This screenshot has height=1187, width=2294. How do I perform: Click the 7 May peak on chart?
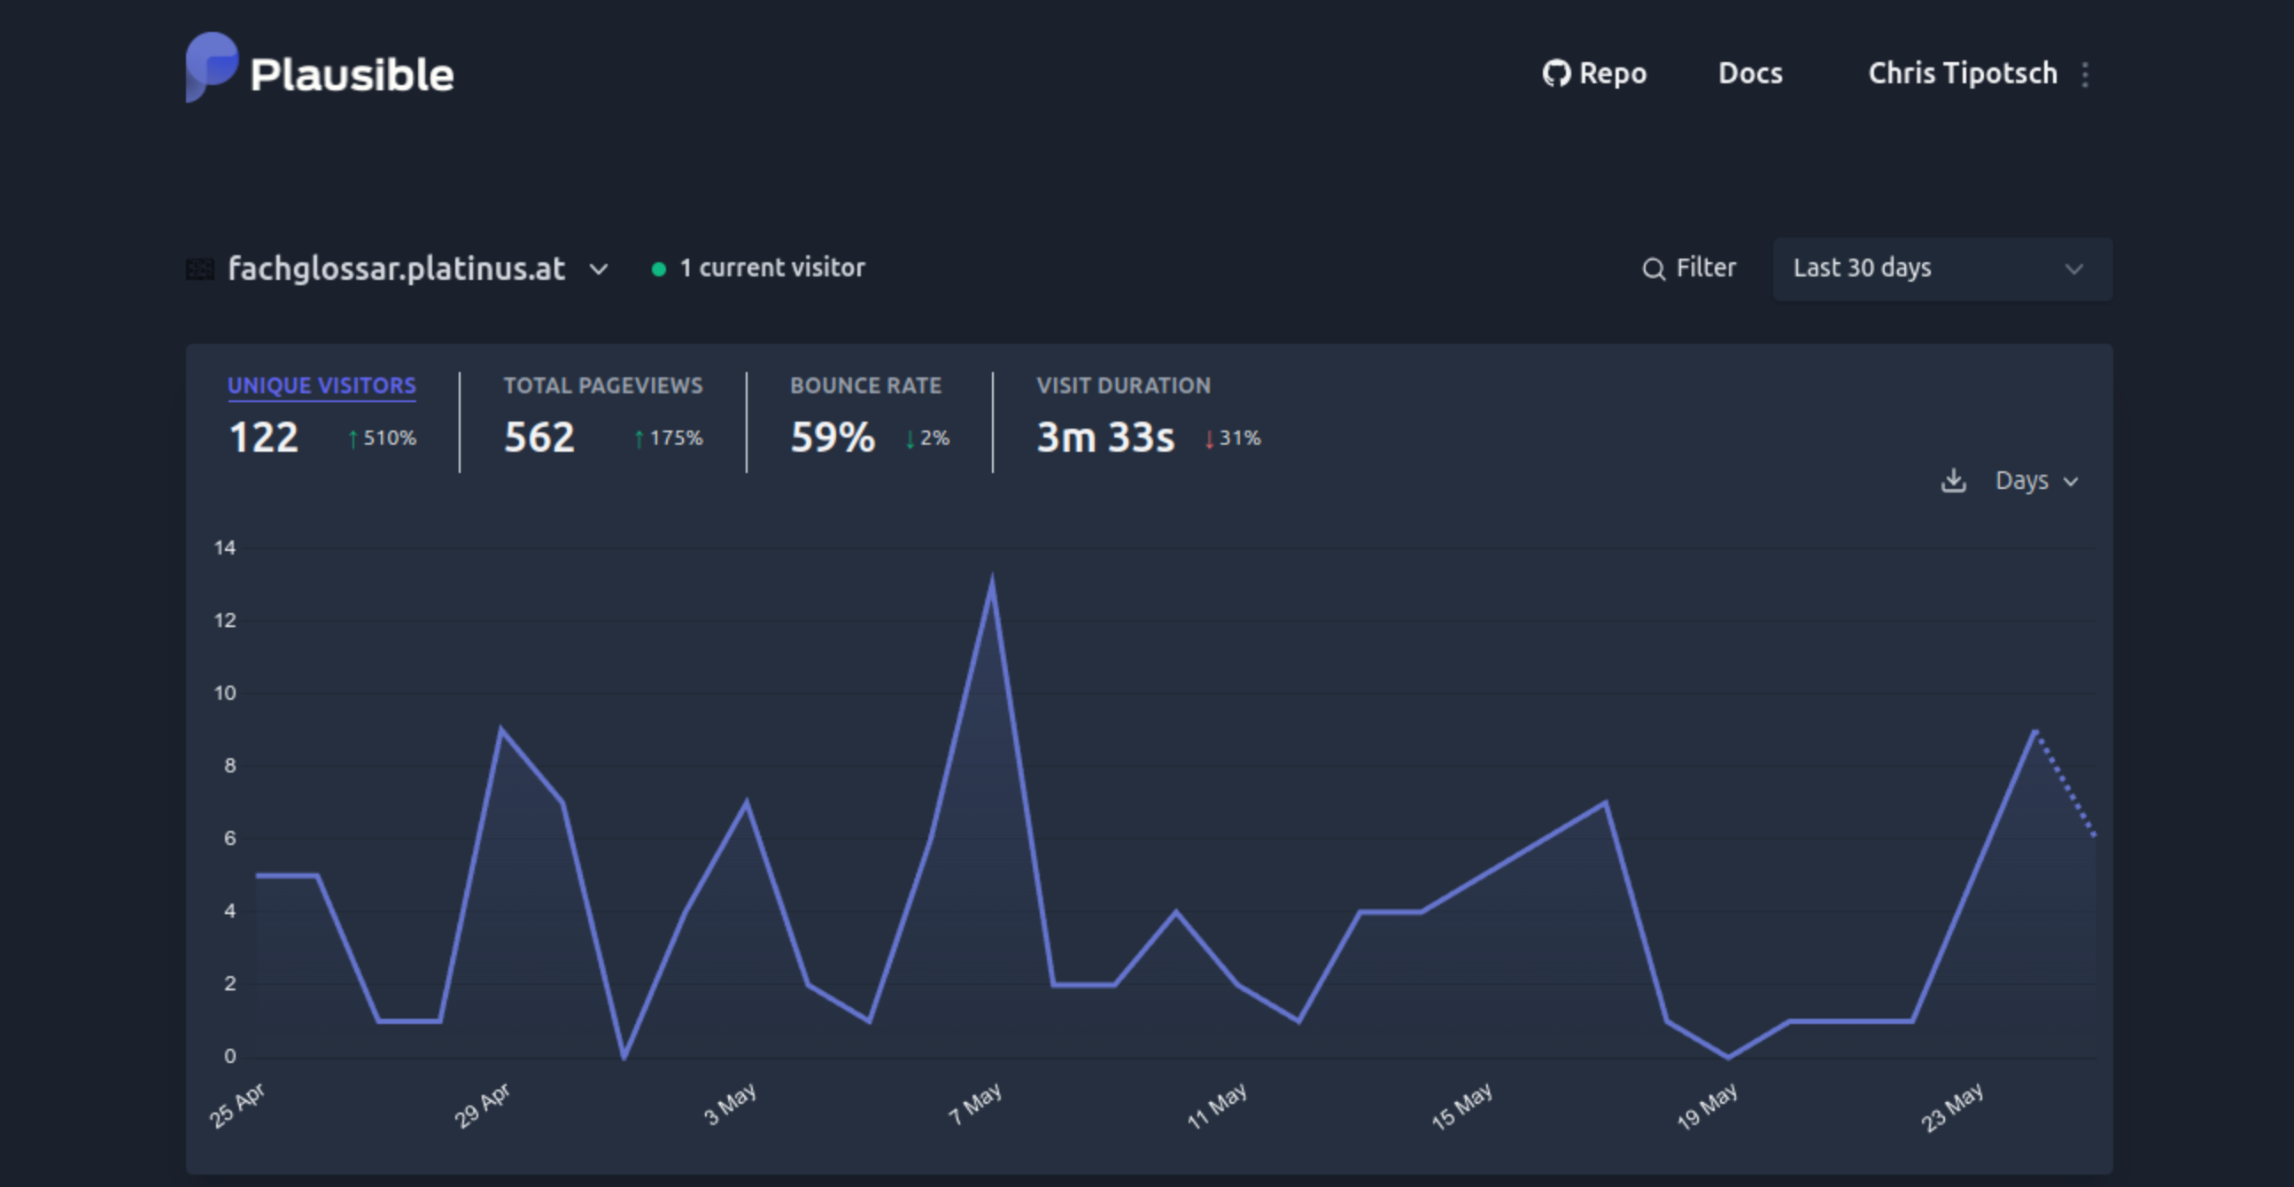click(x=992, y=583)
